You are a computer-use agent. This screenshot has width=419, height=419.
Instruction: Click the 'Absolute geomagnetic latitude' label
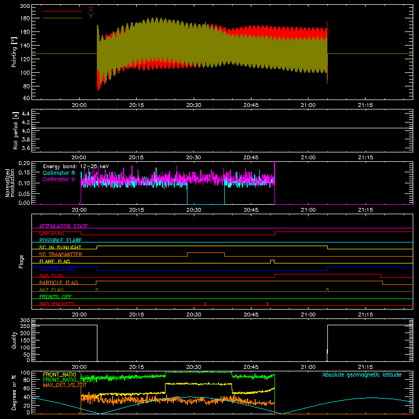click(362, 374)
